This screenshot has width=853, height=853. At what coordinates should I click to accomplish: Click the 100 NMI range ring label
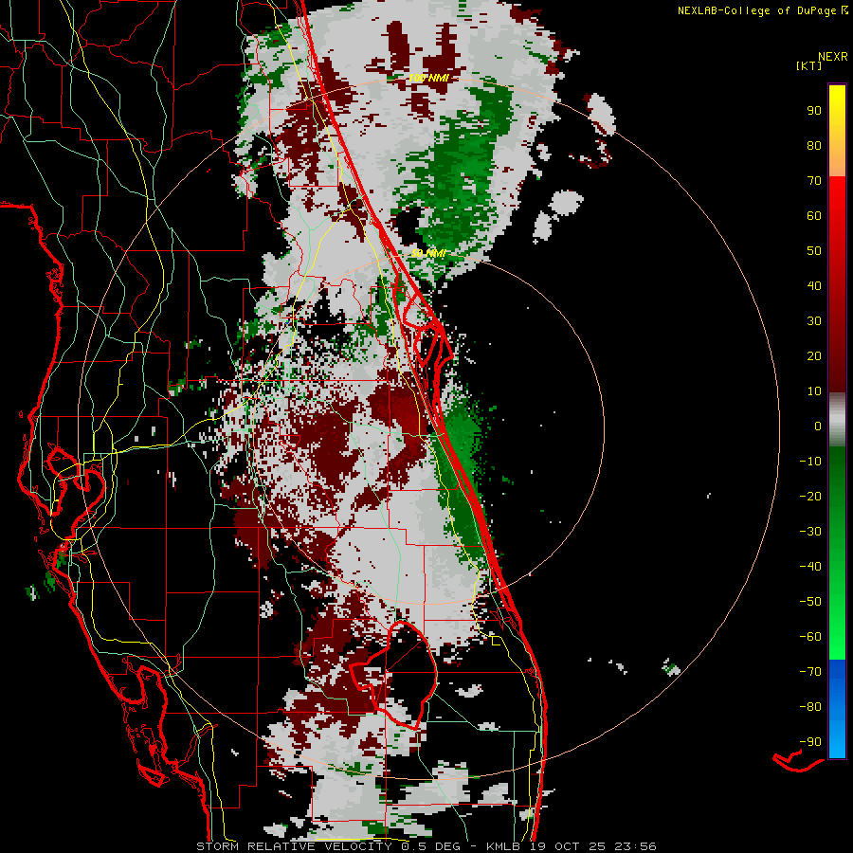(x=428, y=79)
